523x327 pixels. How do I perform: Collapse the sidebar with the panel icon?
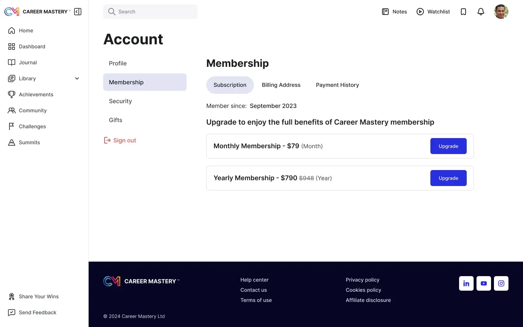78,12
